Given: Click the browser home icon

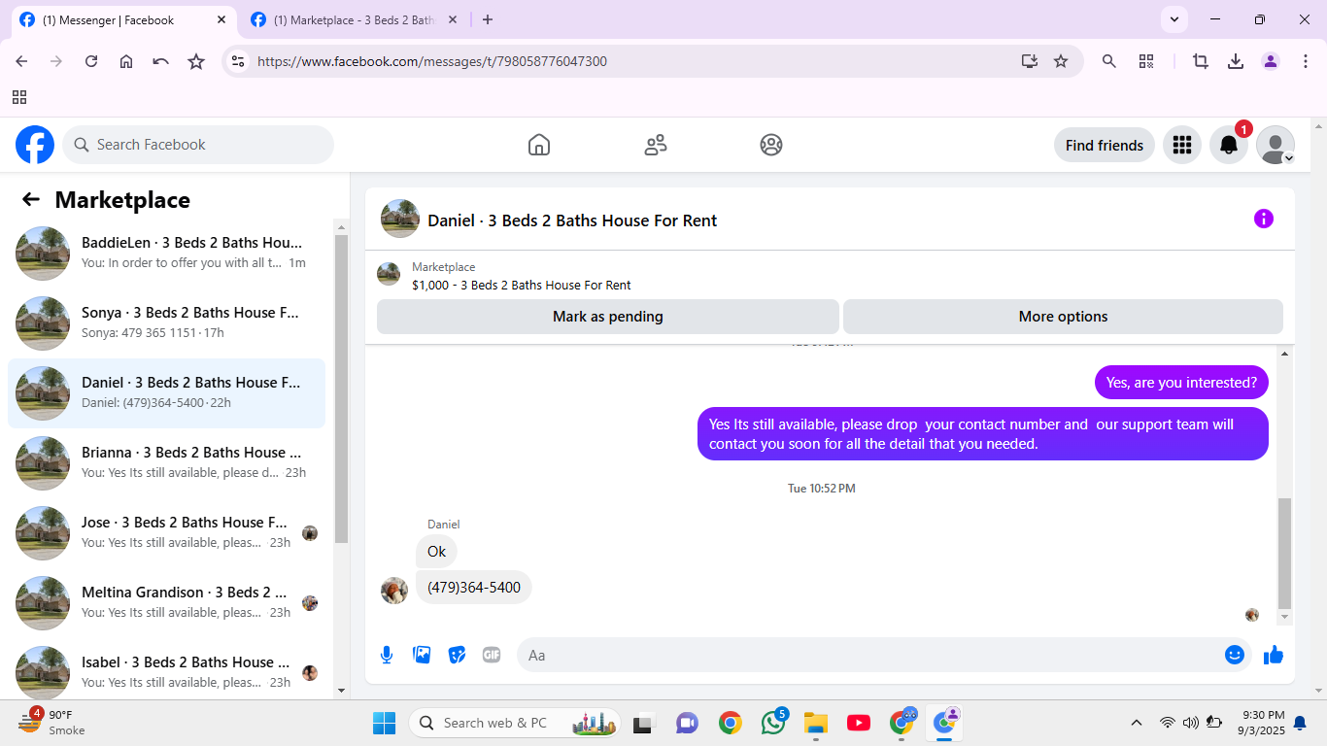Looking at the screenshot, I should click(126, 61).
